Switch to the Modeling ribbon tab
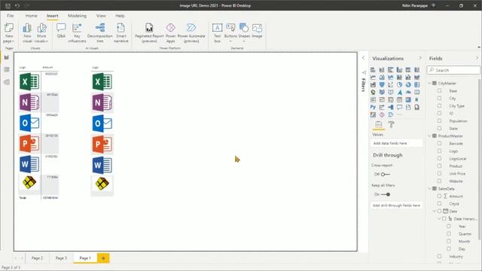 tap(77, 16)
